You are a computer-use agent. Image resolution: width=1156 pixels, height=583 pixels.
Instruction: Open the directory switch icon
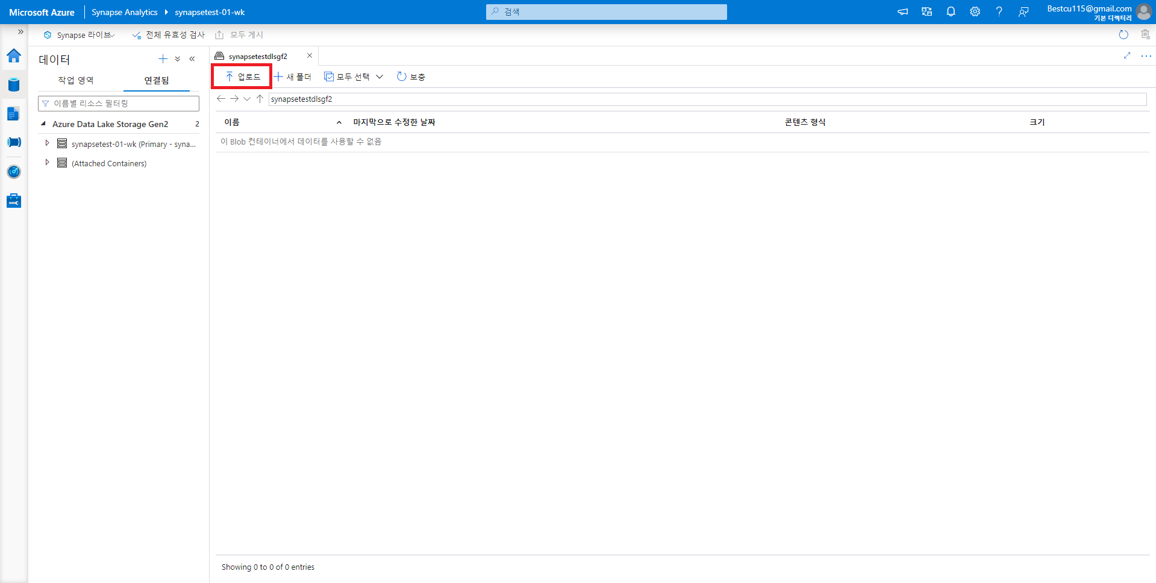(x=926, y=12)
